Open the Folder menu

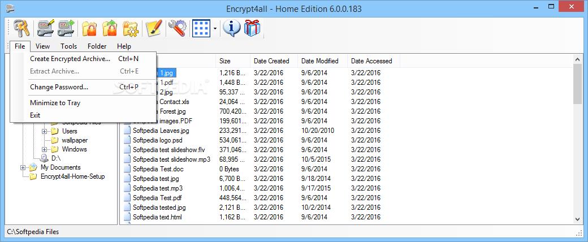[97, 46]
